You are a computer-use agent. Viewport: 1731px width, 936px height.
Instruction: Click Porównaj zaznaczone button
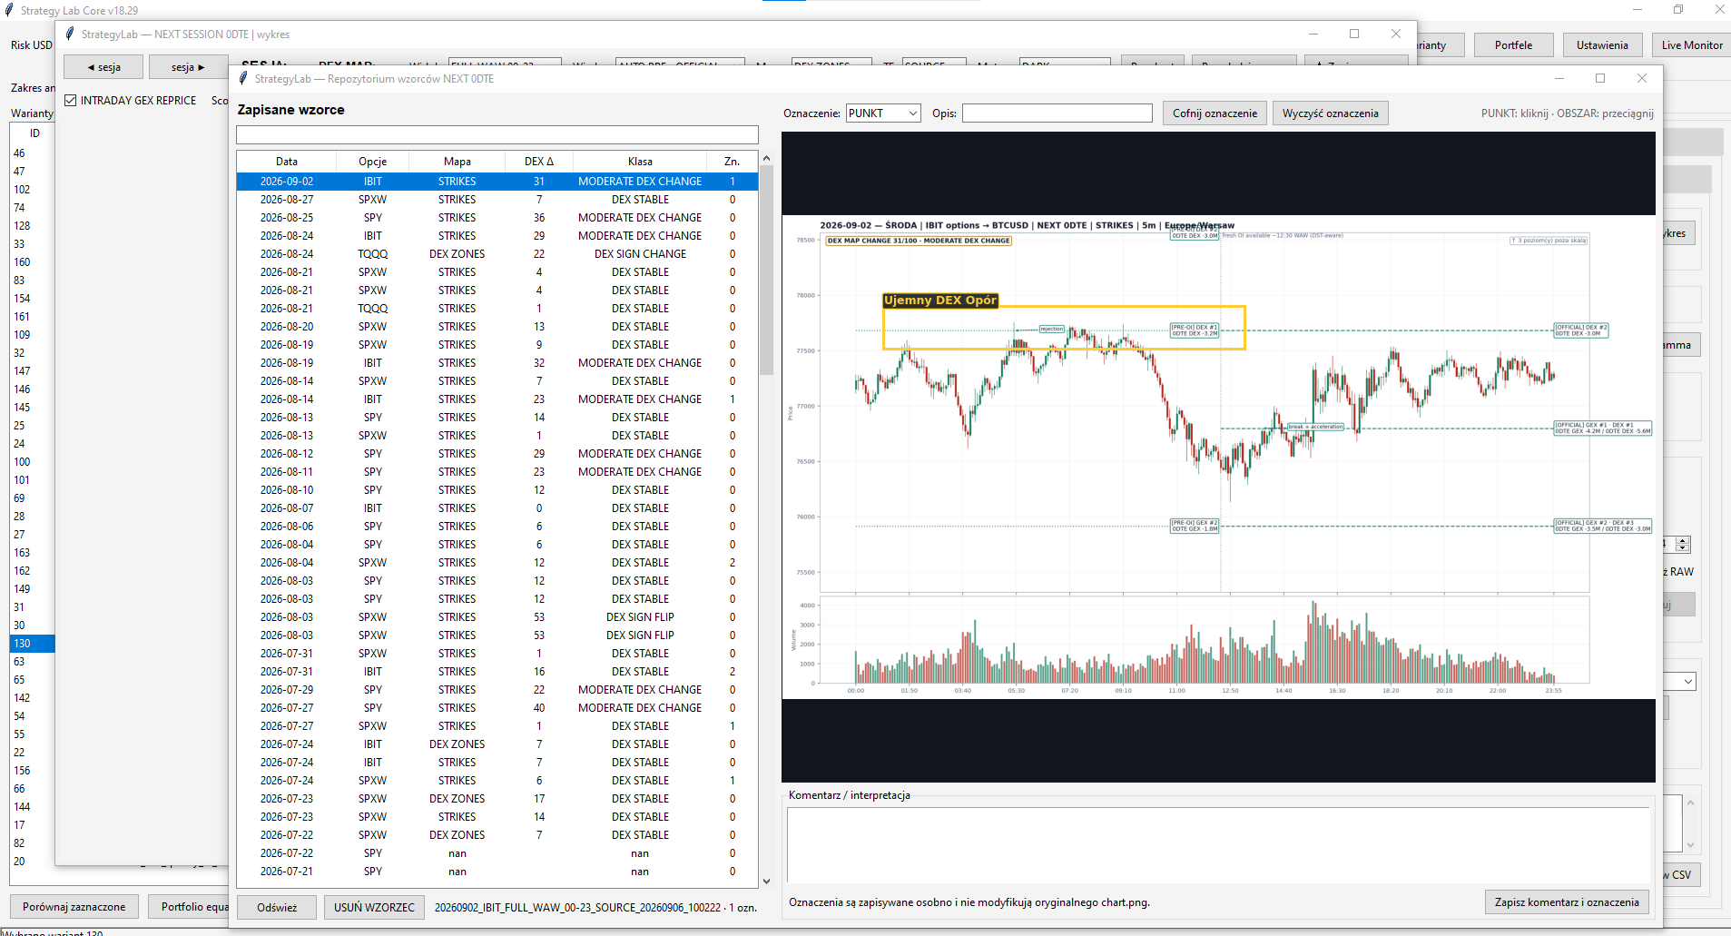74,907
